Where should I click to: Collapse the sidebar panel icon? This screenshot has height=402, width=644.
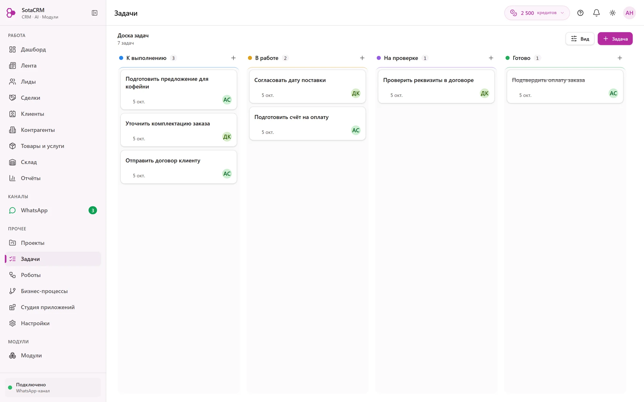click(94, 13)
